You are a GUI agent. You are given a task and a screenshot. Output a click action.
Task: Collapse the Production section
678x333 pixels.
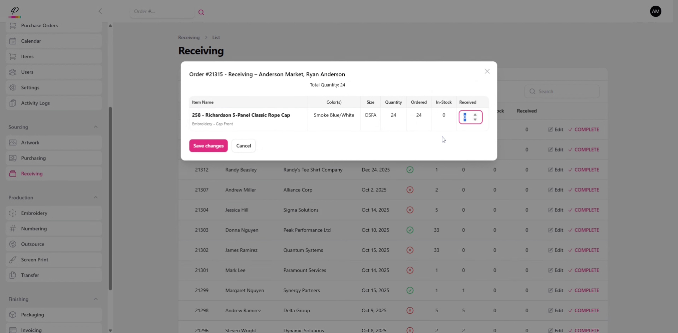click(x=95, y=198)
